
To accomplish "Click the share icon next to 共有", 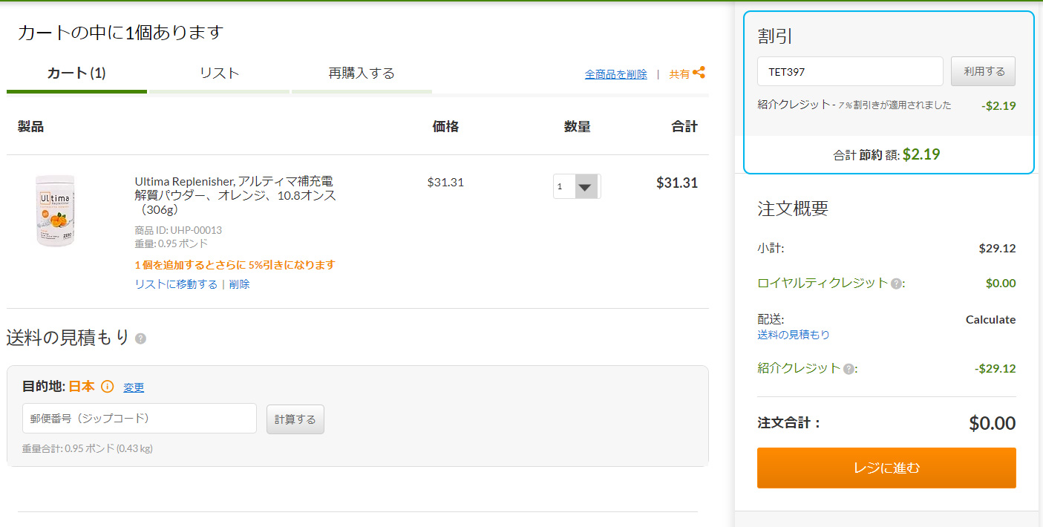I will tap(699, 73).
